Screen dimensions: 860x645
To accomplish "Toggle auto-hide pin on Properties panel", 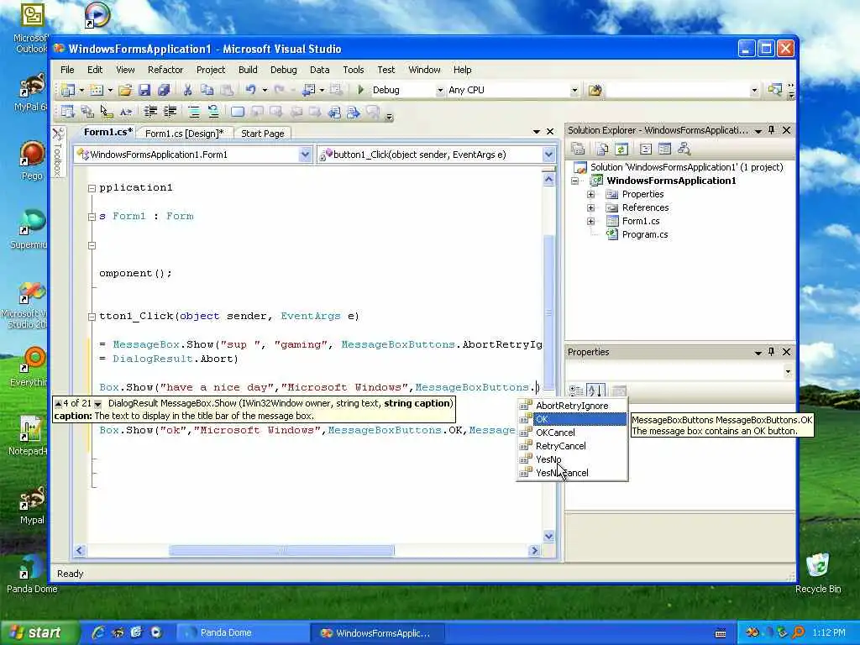I will coord(772,352).
